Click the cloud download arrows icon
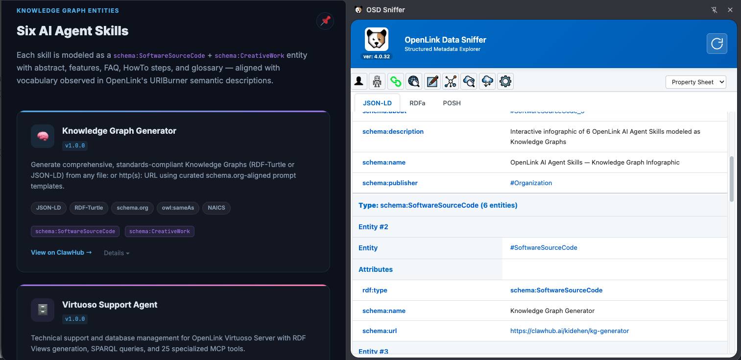 [487, 82]
